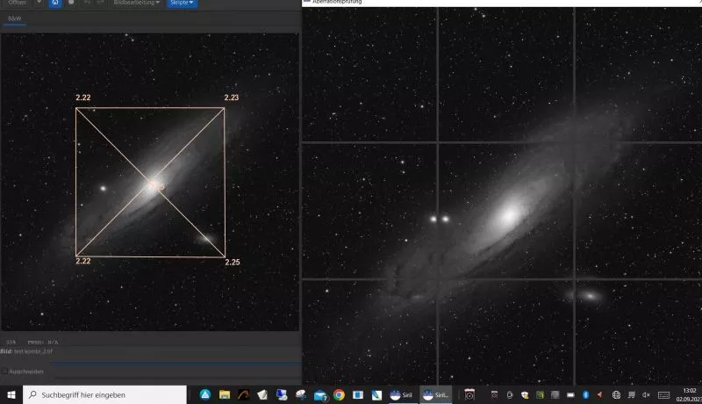Open the Mail app in taskbar

tap(320, 395)
